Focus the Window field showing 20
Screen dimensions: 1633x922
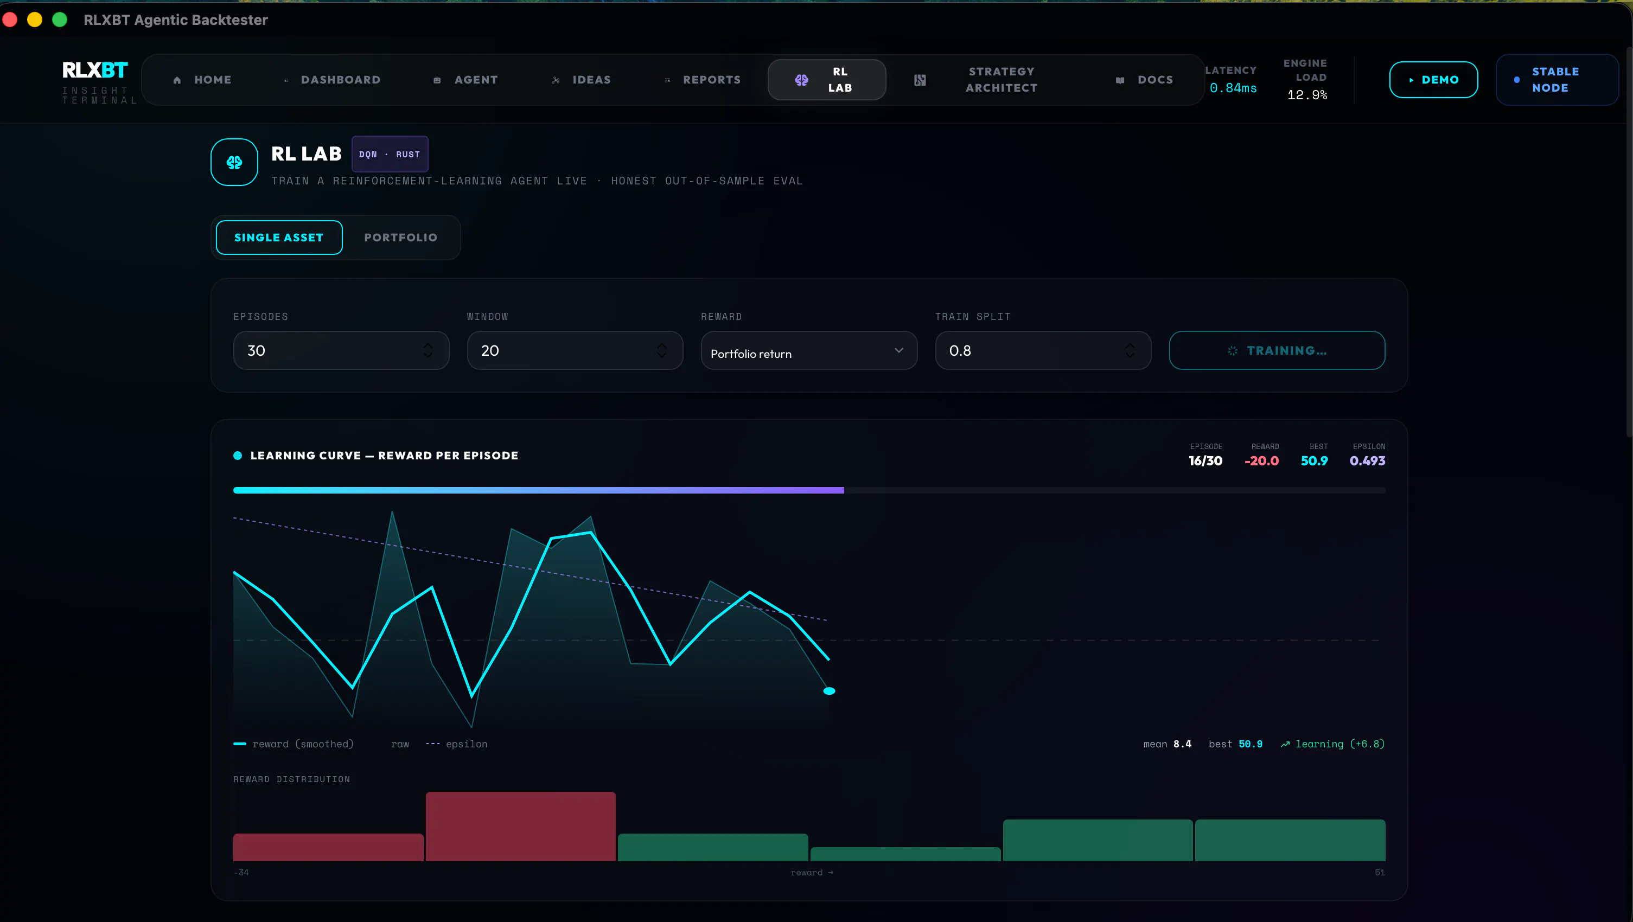pyautogui.click(x=575, y=350)
